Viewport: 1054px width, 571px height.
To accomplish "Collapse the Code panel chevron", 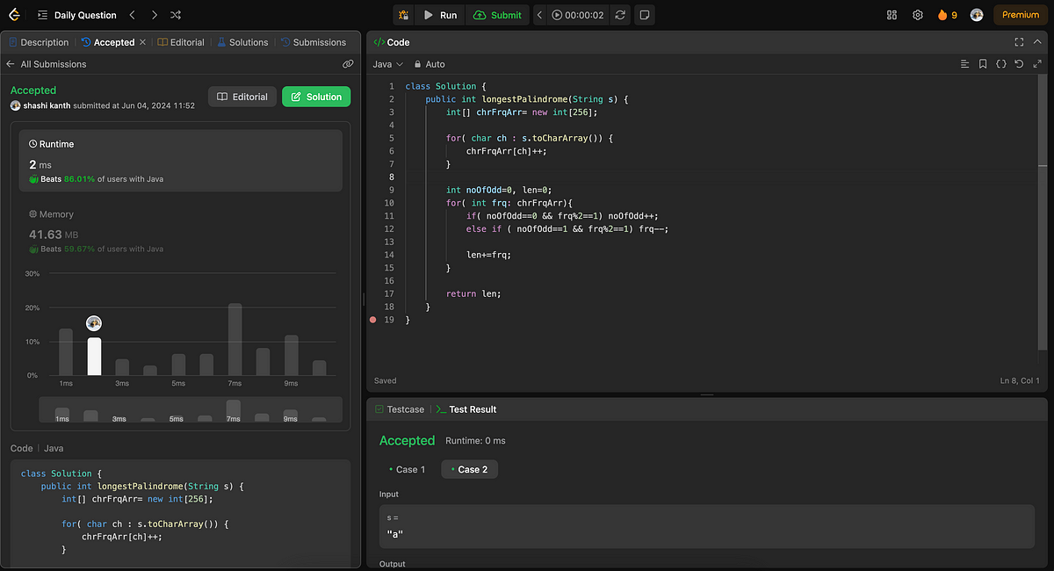I will (x=1039, y=42).
